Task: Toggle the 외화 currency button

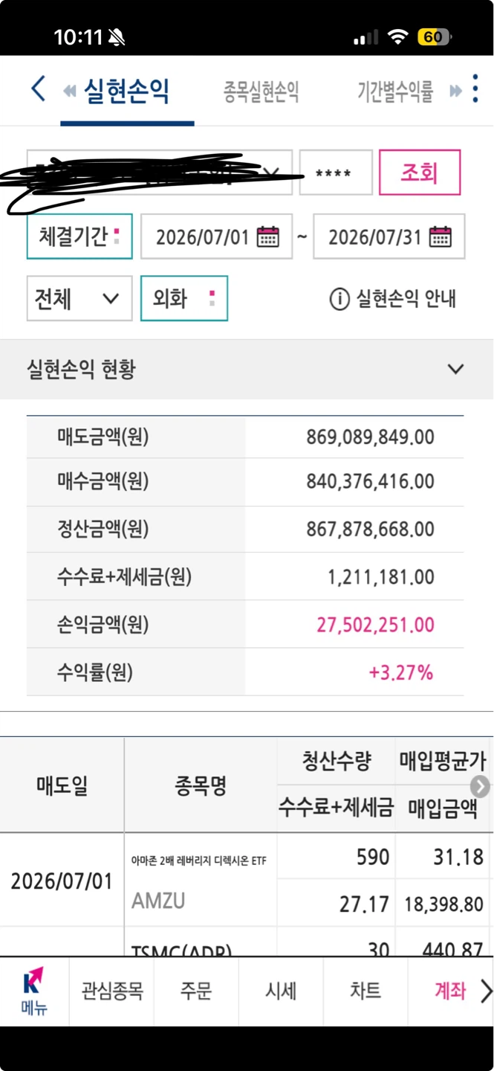Action: click(183, 298)
